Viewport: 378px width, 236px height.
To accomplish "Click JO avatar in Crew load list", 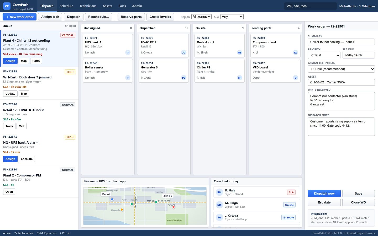I will point(219,217).
